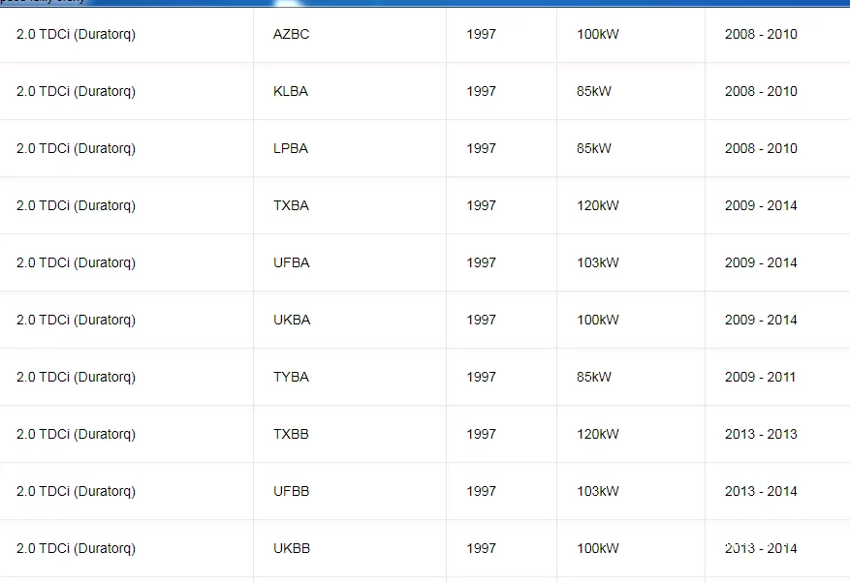Select the TXBB engine code cell
The height and width of the screenshot is (583, 850).
pyautogui.click(x=291, y=434)
